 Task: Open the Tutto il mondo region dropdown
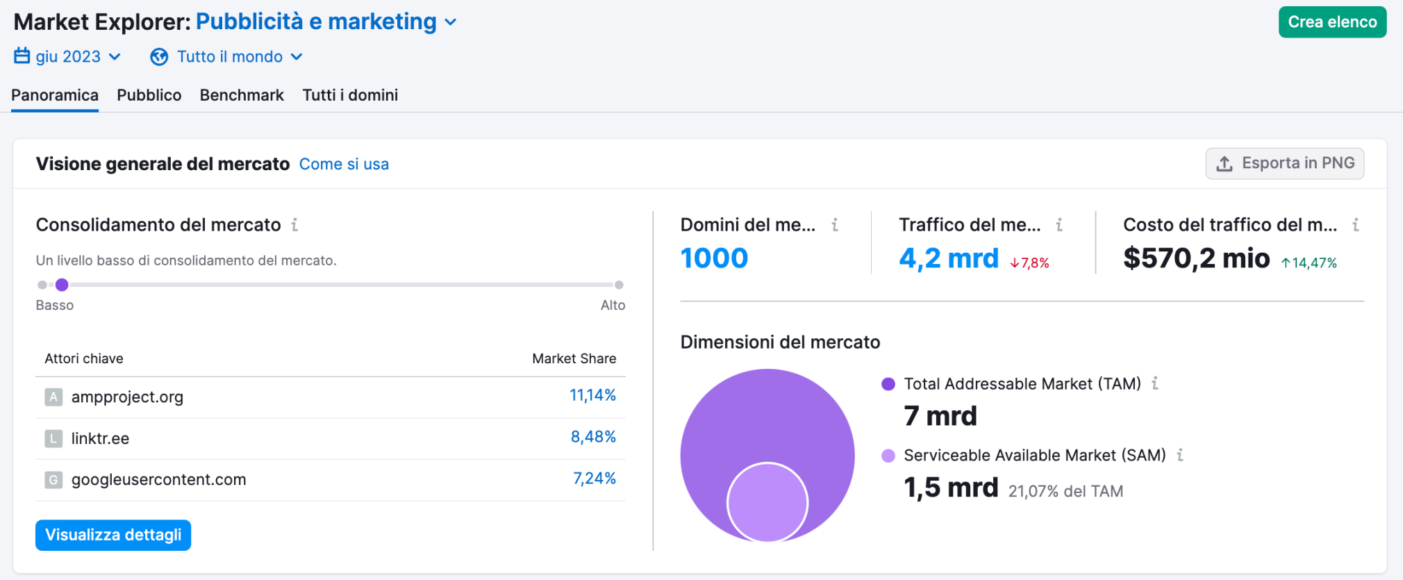click(x=227, y=57)
